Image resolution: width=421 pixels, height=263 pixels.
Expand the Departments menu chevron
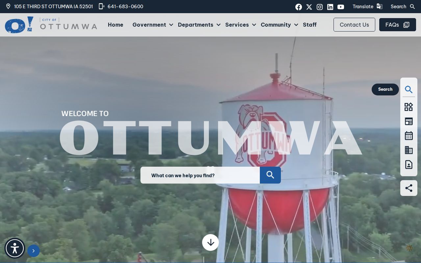pos(218,25)
